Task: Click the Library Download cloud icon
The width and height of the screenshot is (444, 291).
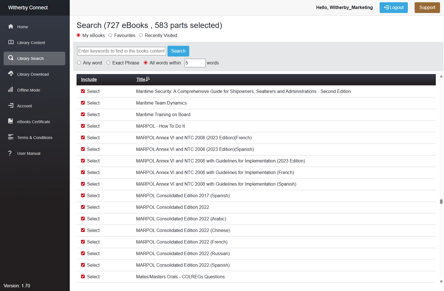Action: click(x=11, y=73)
